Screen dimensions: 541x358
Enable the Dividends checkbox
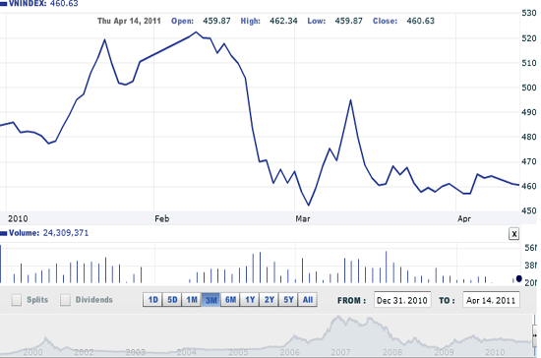click(65, 300)
